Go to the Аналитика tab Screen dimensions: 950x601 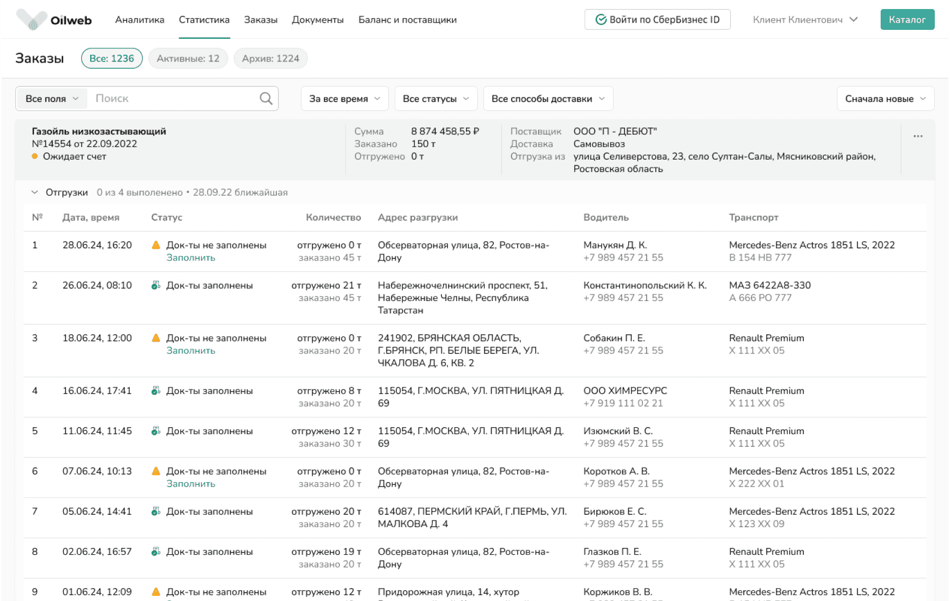click(140, 20)
